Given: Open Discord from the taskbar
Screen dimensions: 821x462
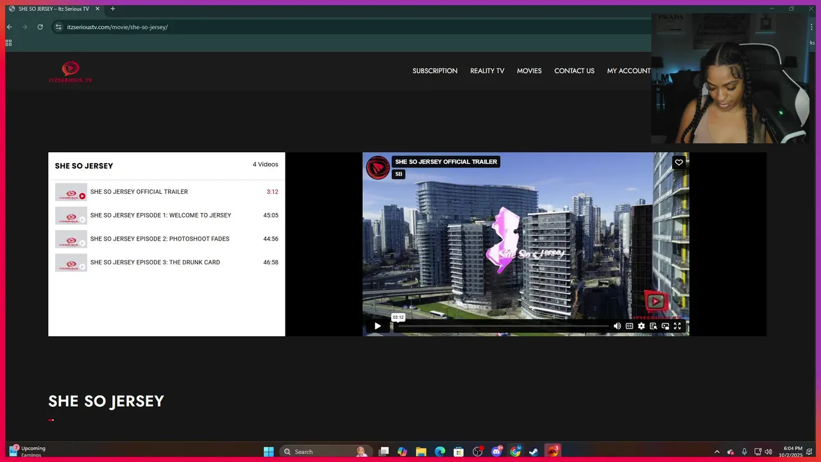Looking at the screenshot, I should click(x=496, y=452).
